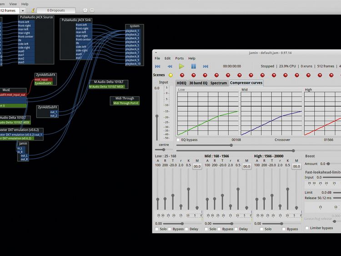Click the low-mid crossover slider handle at 00168
The height and width of the screenshot is (256, 341).
pyautogui.click(x=231, y=145)
